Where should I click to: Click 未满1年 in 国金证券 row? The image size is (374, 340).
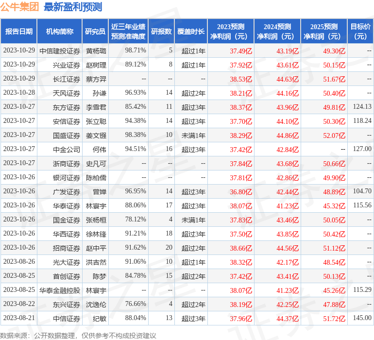pyautogui.click(x=193, y=220)
